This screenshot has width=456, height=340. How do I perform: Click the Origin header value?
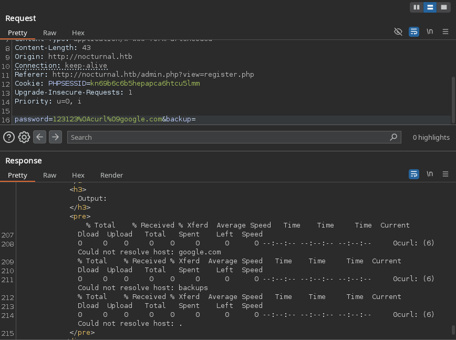coord(90,56)
